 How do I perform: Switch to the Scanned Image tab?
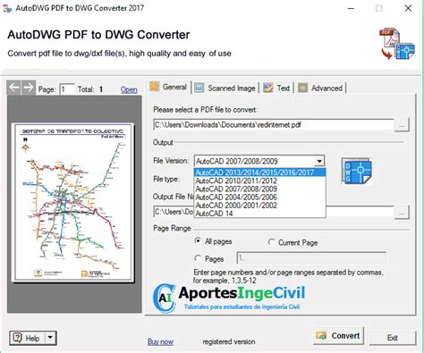(225, 88)
